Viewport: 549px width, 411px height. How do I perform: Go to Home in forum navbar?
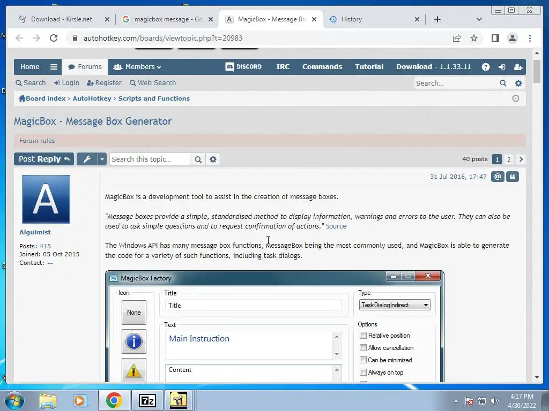pos(30,67)
